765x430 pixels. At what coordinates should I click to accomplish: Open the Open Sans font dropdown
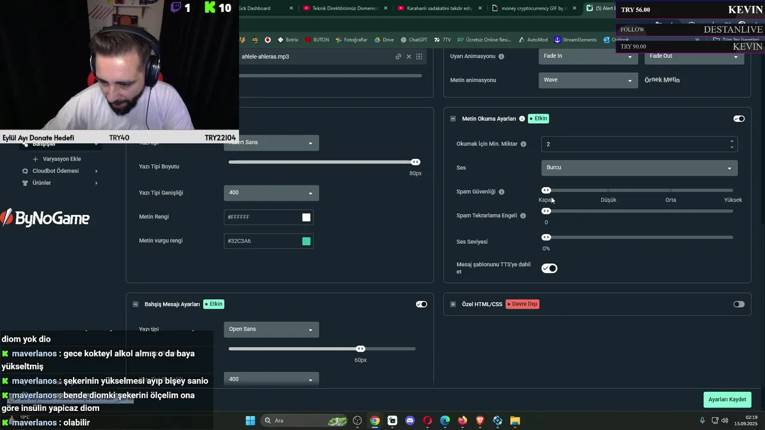(x=271, y=329)
